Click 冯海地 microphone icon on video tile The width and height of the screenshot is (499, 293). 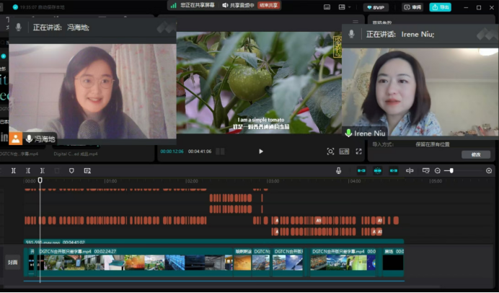point(30,138)
